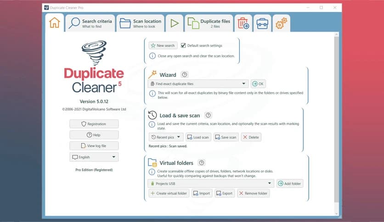Maximize the Duplicate Cleaner window
The width and height of the screenshot is (384, 222).
322,8
